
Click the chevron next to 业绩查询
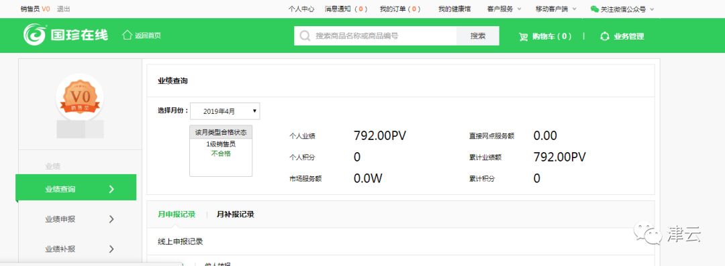coord(111,189)
